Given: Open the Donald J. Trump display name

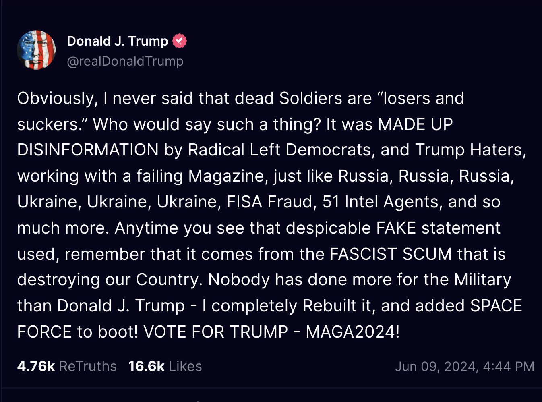Looking at the screenshot, I should tap(117, 41).
